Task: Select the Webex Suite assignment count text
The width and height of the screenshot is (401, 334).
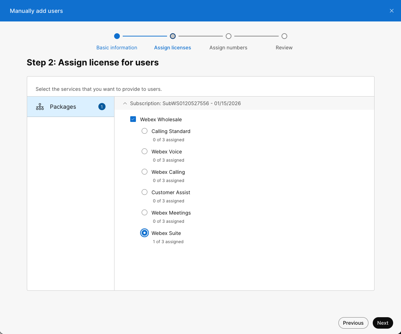Action: (168, 241)
